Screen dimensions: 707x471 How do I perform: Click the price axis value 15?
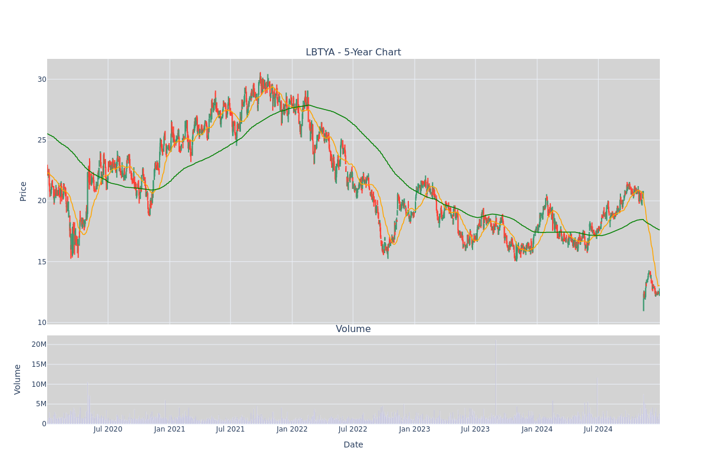tap(42, 261)
